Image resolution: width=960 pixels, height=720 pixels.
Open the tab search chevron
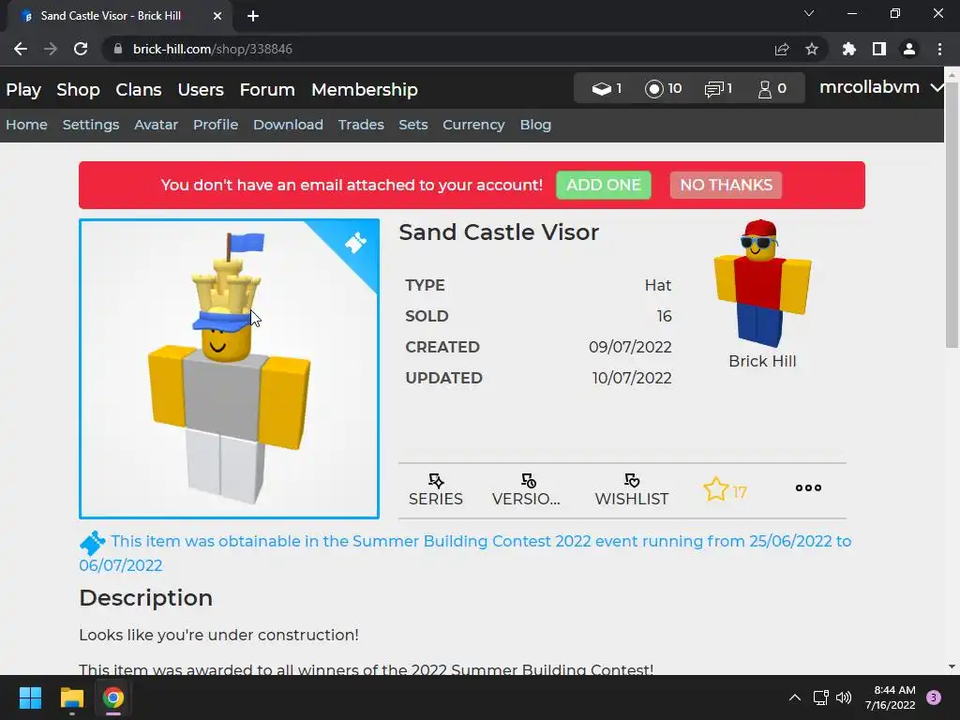pyautogui.click(x=809, y=13)
